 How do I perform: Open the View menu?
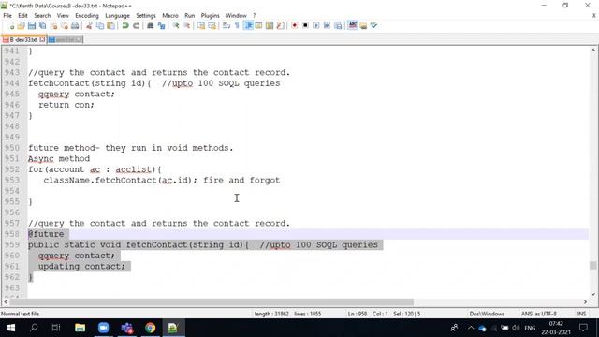click(x=63, y=16)
